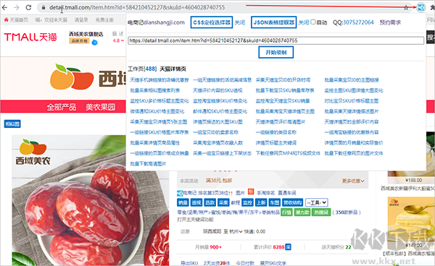Open the --工具-- dropdown

[x=317, y=202]
